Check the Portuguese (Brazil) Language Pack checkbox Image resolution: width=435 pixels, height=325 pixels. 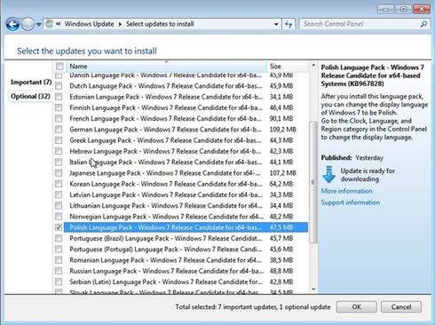click(x=59, y=238)
